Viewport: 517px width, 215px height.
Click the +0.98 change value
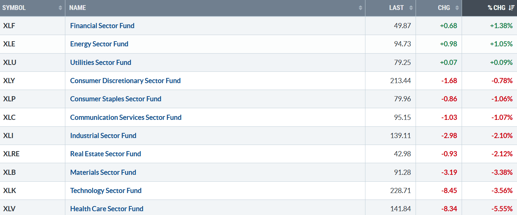[x=449, y=44]
